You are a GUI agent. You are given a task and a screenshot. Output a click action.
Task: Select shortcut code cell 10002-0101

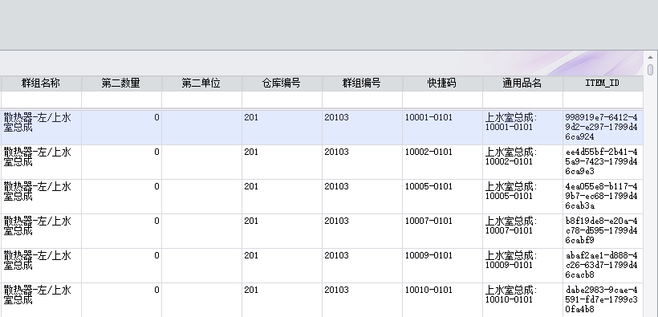(442, 162)
